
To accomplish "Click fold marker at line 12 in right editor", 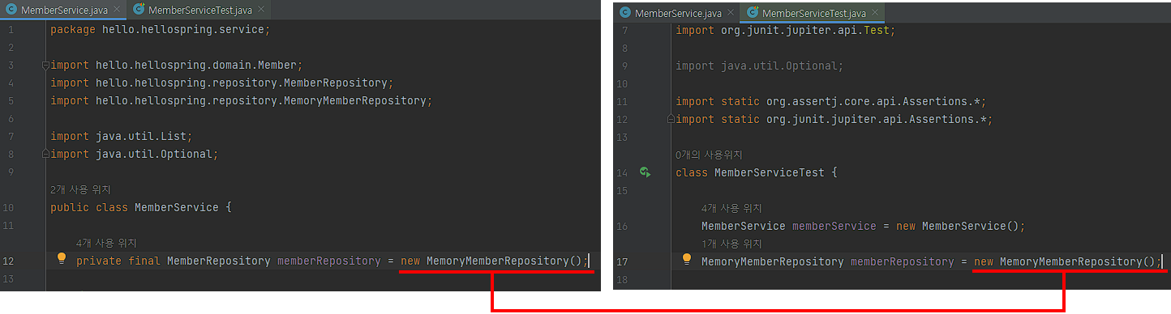I will pos(671,119).
